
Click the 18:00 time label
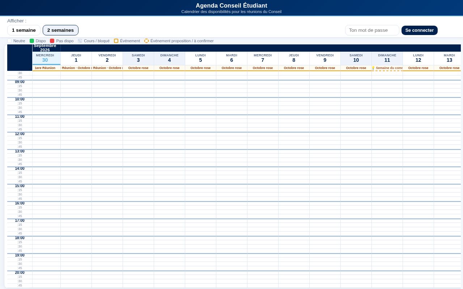click(x=20, y=238)
